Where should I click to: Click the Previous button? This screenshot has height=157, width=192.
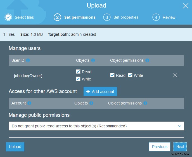160,147
